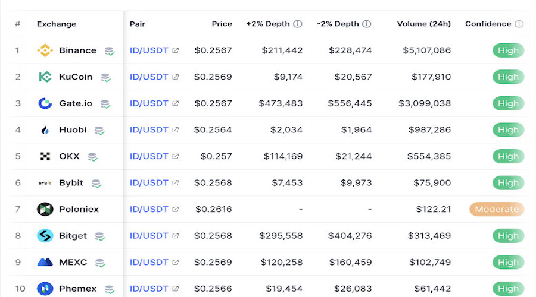Click the Gate.io exchange name
This screenshot has height=297, width=536.
76,103
